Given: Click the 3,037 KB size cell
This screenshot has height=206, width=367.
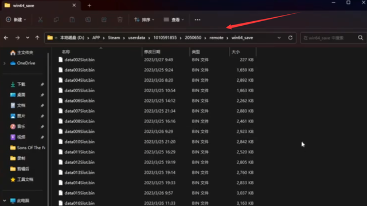Looking at the screenshot, I should click(x=245, y=193).
